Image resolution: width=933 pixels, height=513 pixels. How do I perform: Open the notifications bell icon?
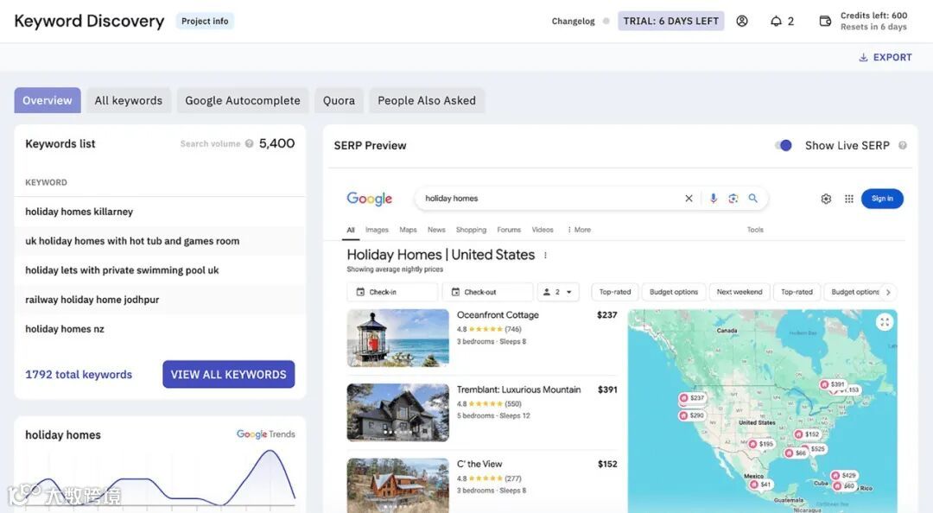[x=776, y=21]
